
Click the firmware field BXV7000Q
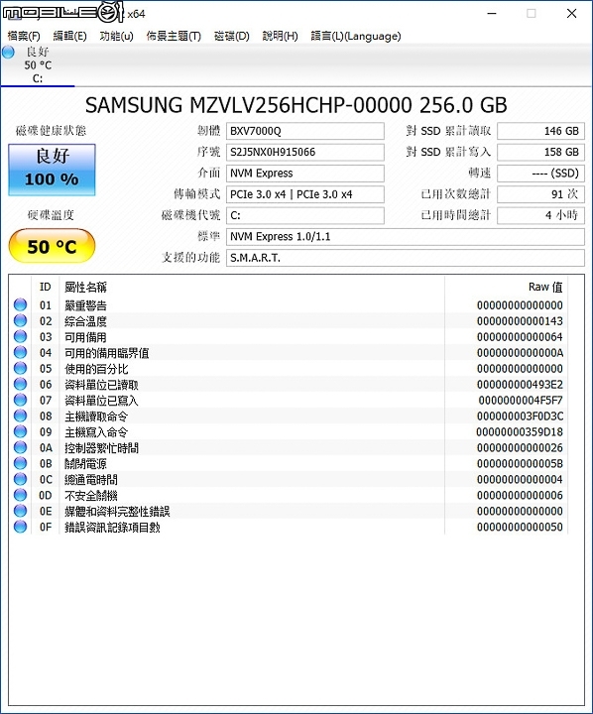click(x=305, y=131)
